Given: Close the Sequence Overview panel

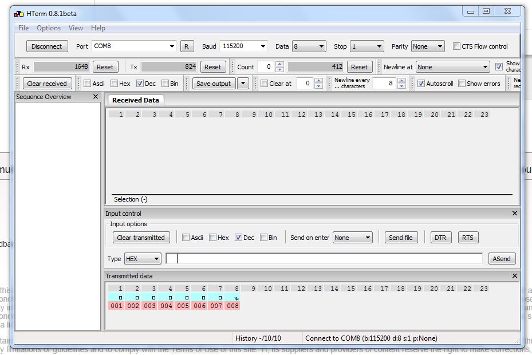Looking at the screenshot, I should [x=94, y=97].
